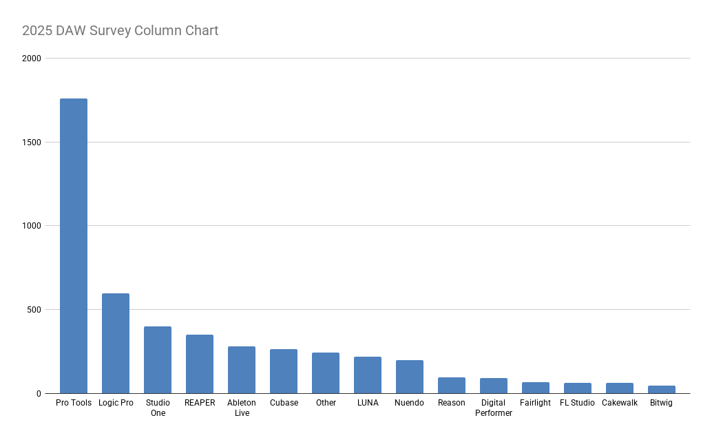
Task: Select the Cubase column
Action: [x=283, y=371]
